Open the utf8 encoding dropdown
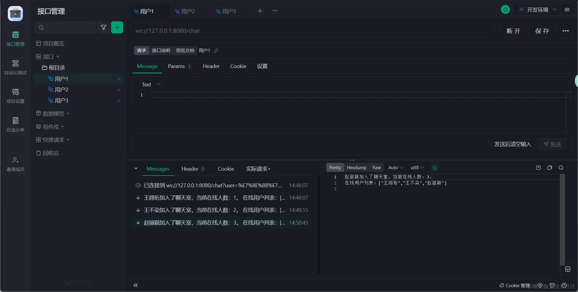 tap(417, 168)
